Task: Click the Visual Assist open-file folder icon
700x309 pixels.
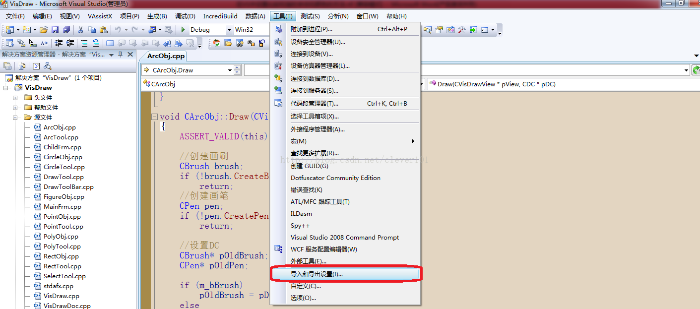Action: [228, 43]
